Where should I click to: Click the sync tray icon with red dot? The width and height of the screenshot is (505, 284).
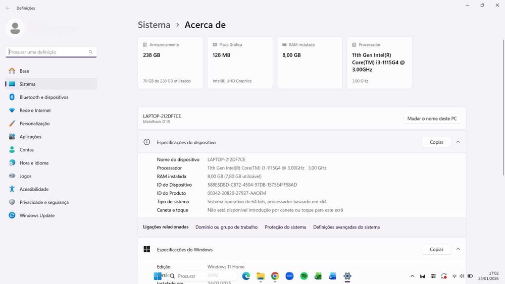point(444,276)
